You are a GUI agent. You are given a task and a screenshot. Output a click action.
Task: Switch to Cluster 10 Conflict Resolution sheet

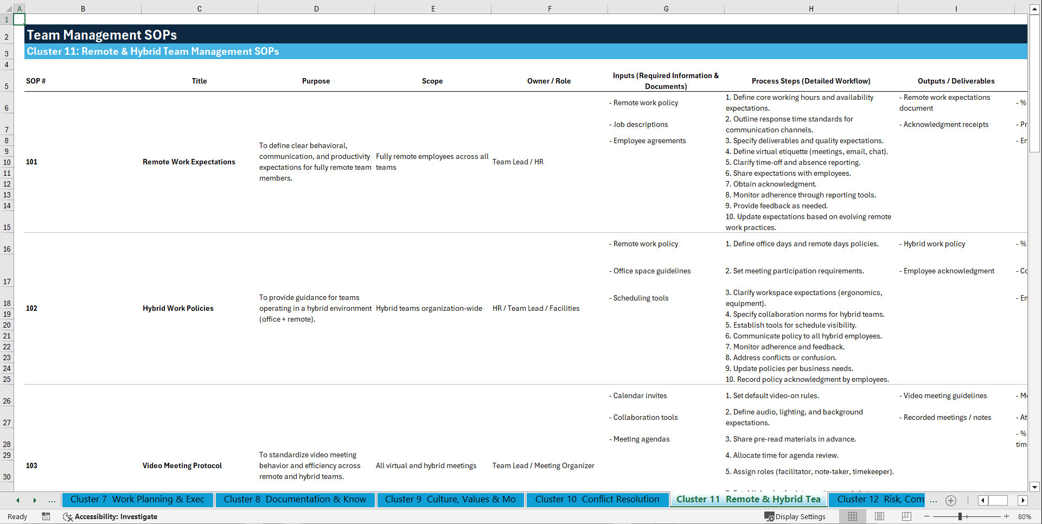pyautogui.click(x=597, y=500)
